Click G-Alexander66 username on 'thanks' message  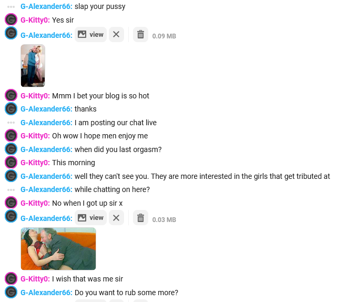[46, 109]
